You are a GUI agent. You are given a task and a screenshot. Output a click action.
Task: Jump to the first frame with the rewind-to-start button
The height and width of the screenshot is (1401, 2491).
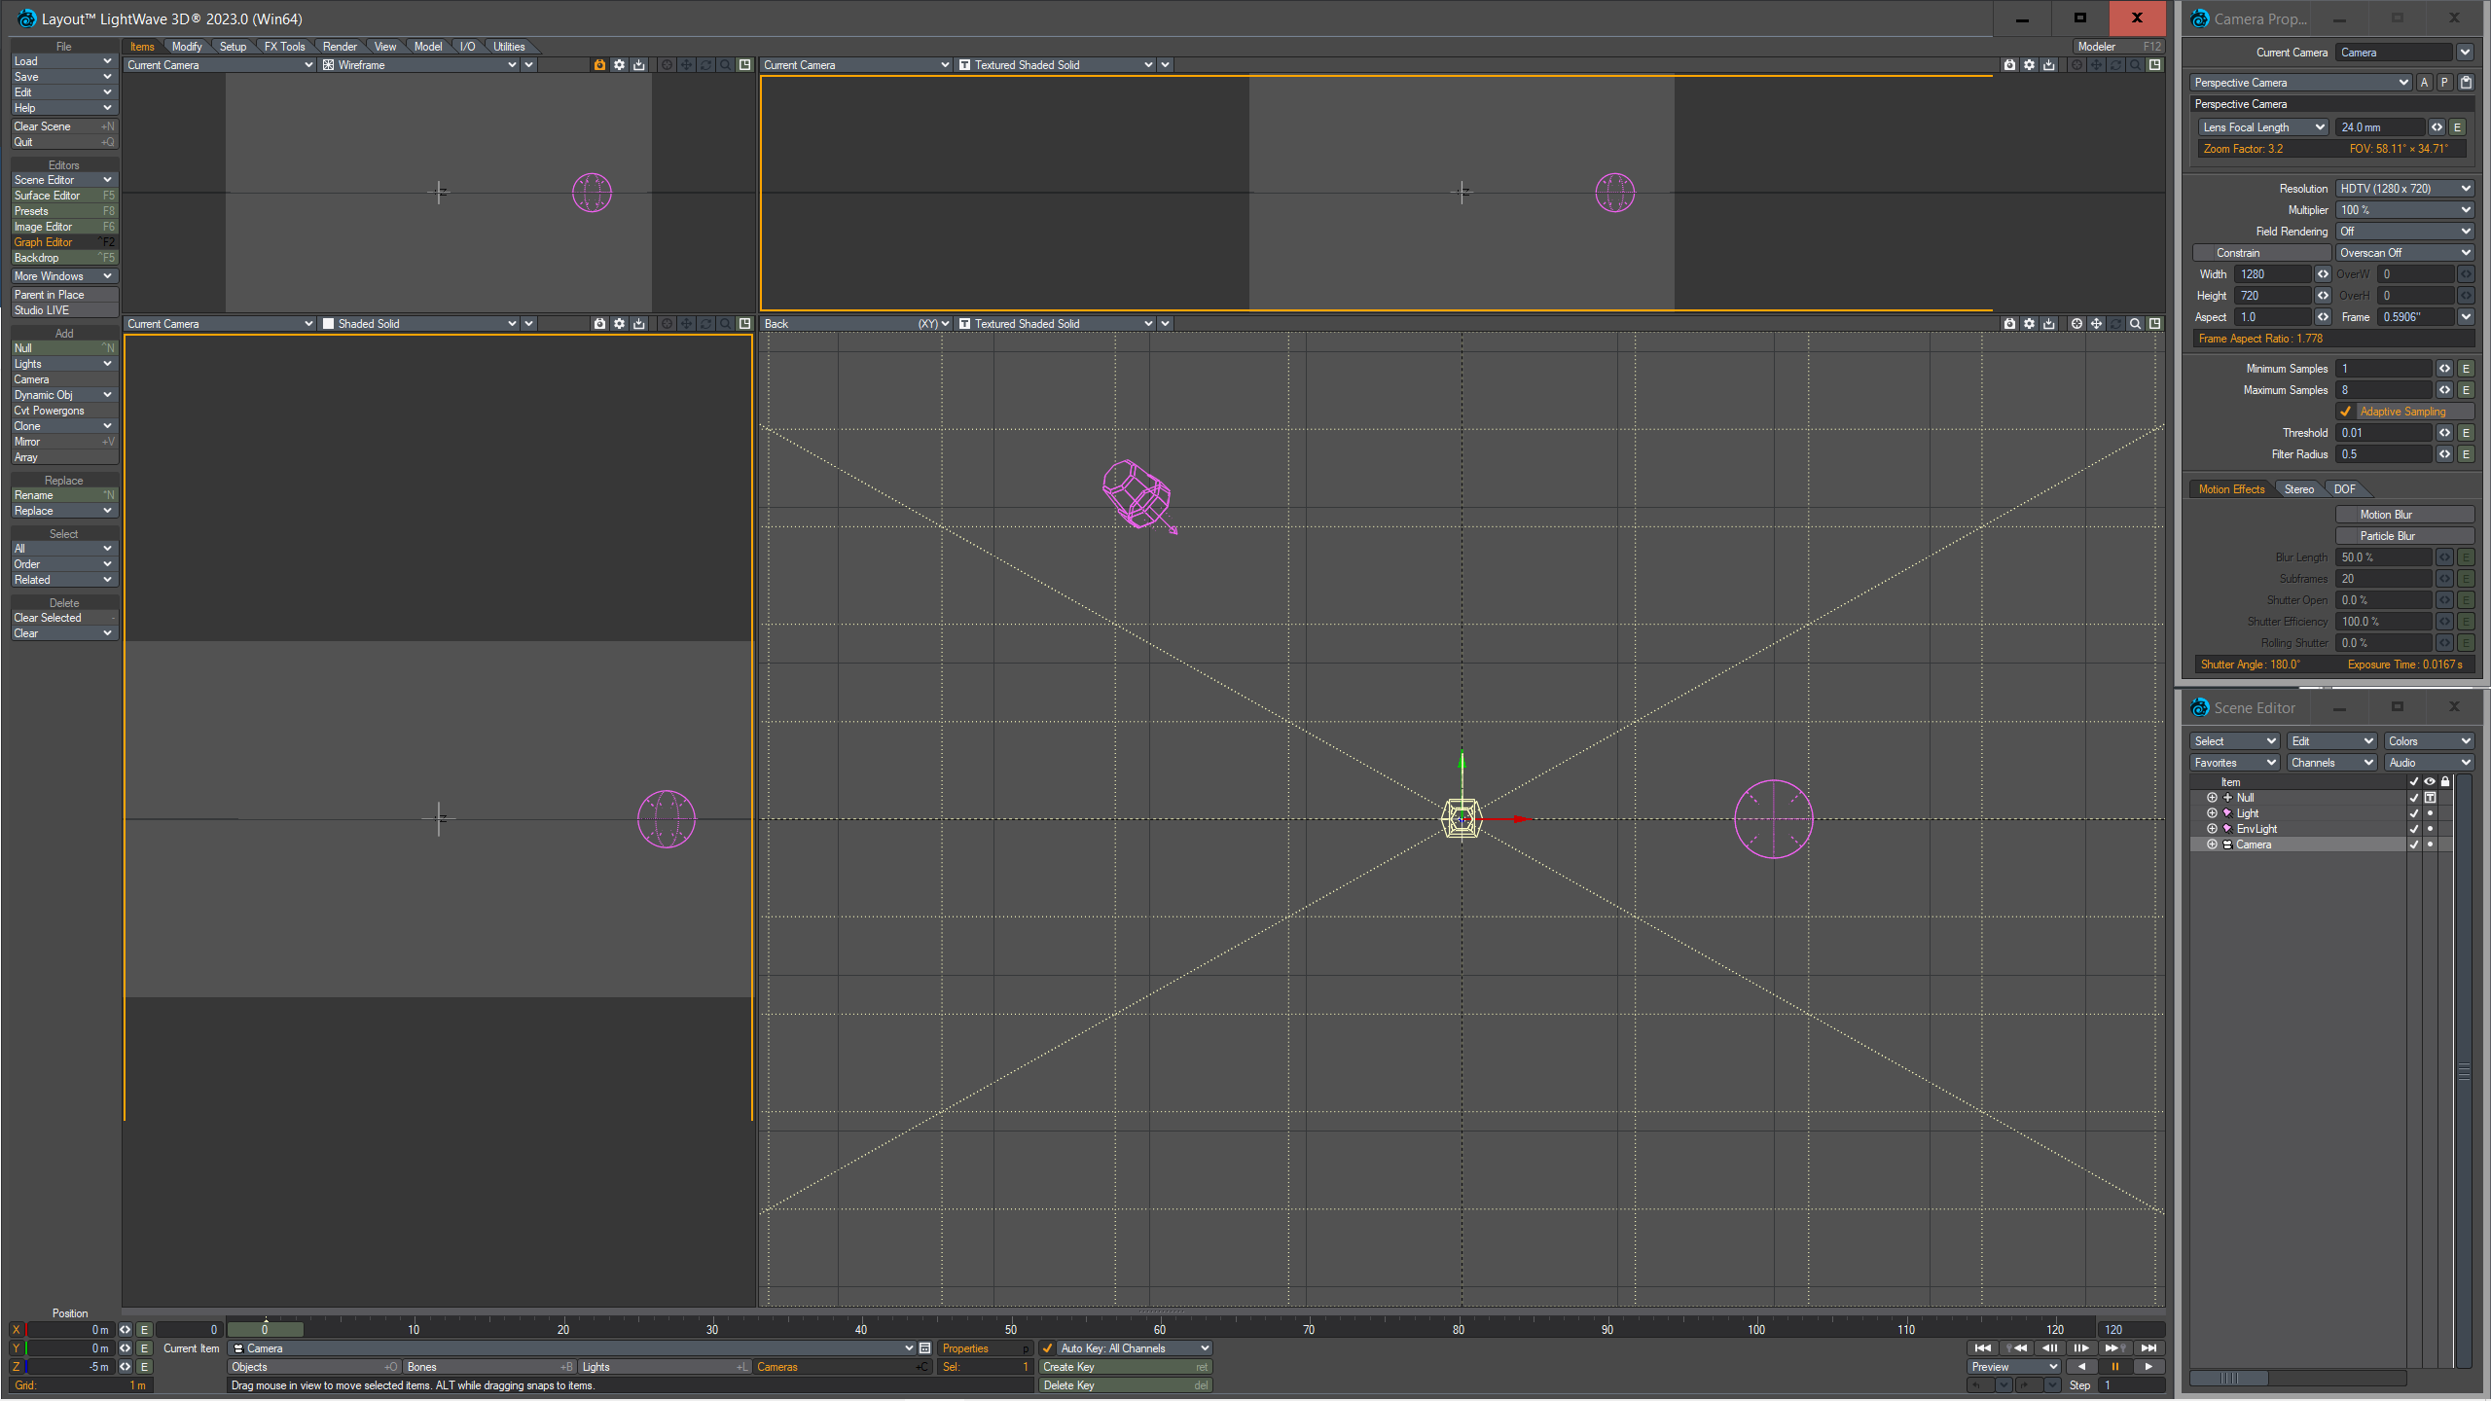click(x=1982, y=1348)
